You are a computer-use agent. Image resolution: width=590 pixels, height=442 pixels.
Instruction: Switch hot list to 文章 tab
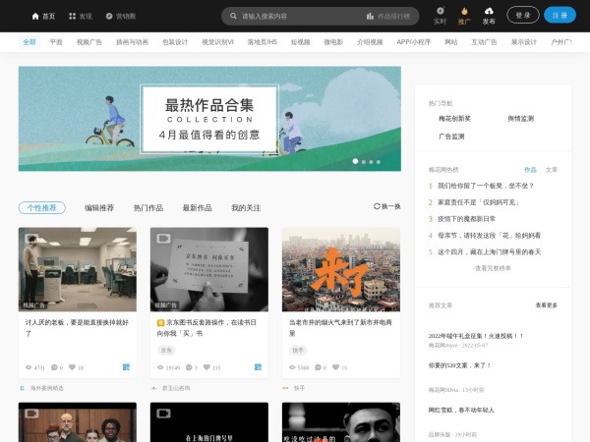coord(552,169)
